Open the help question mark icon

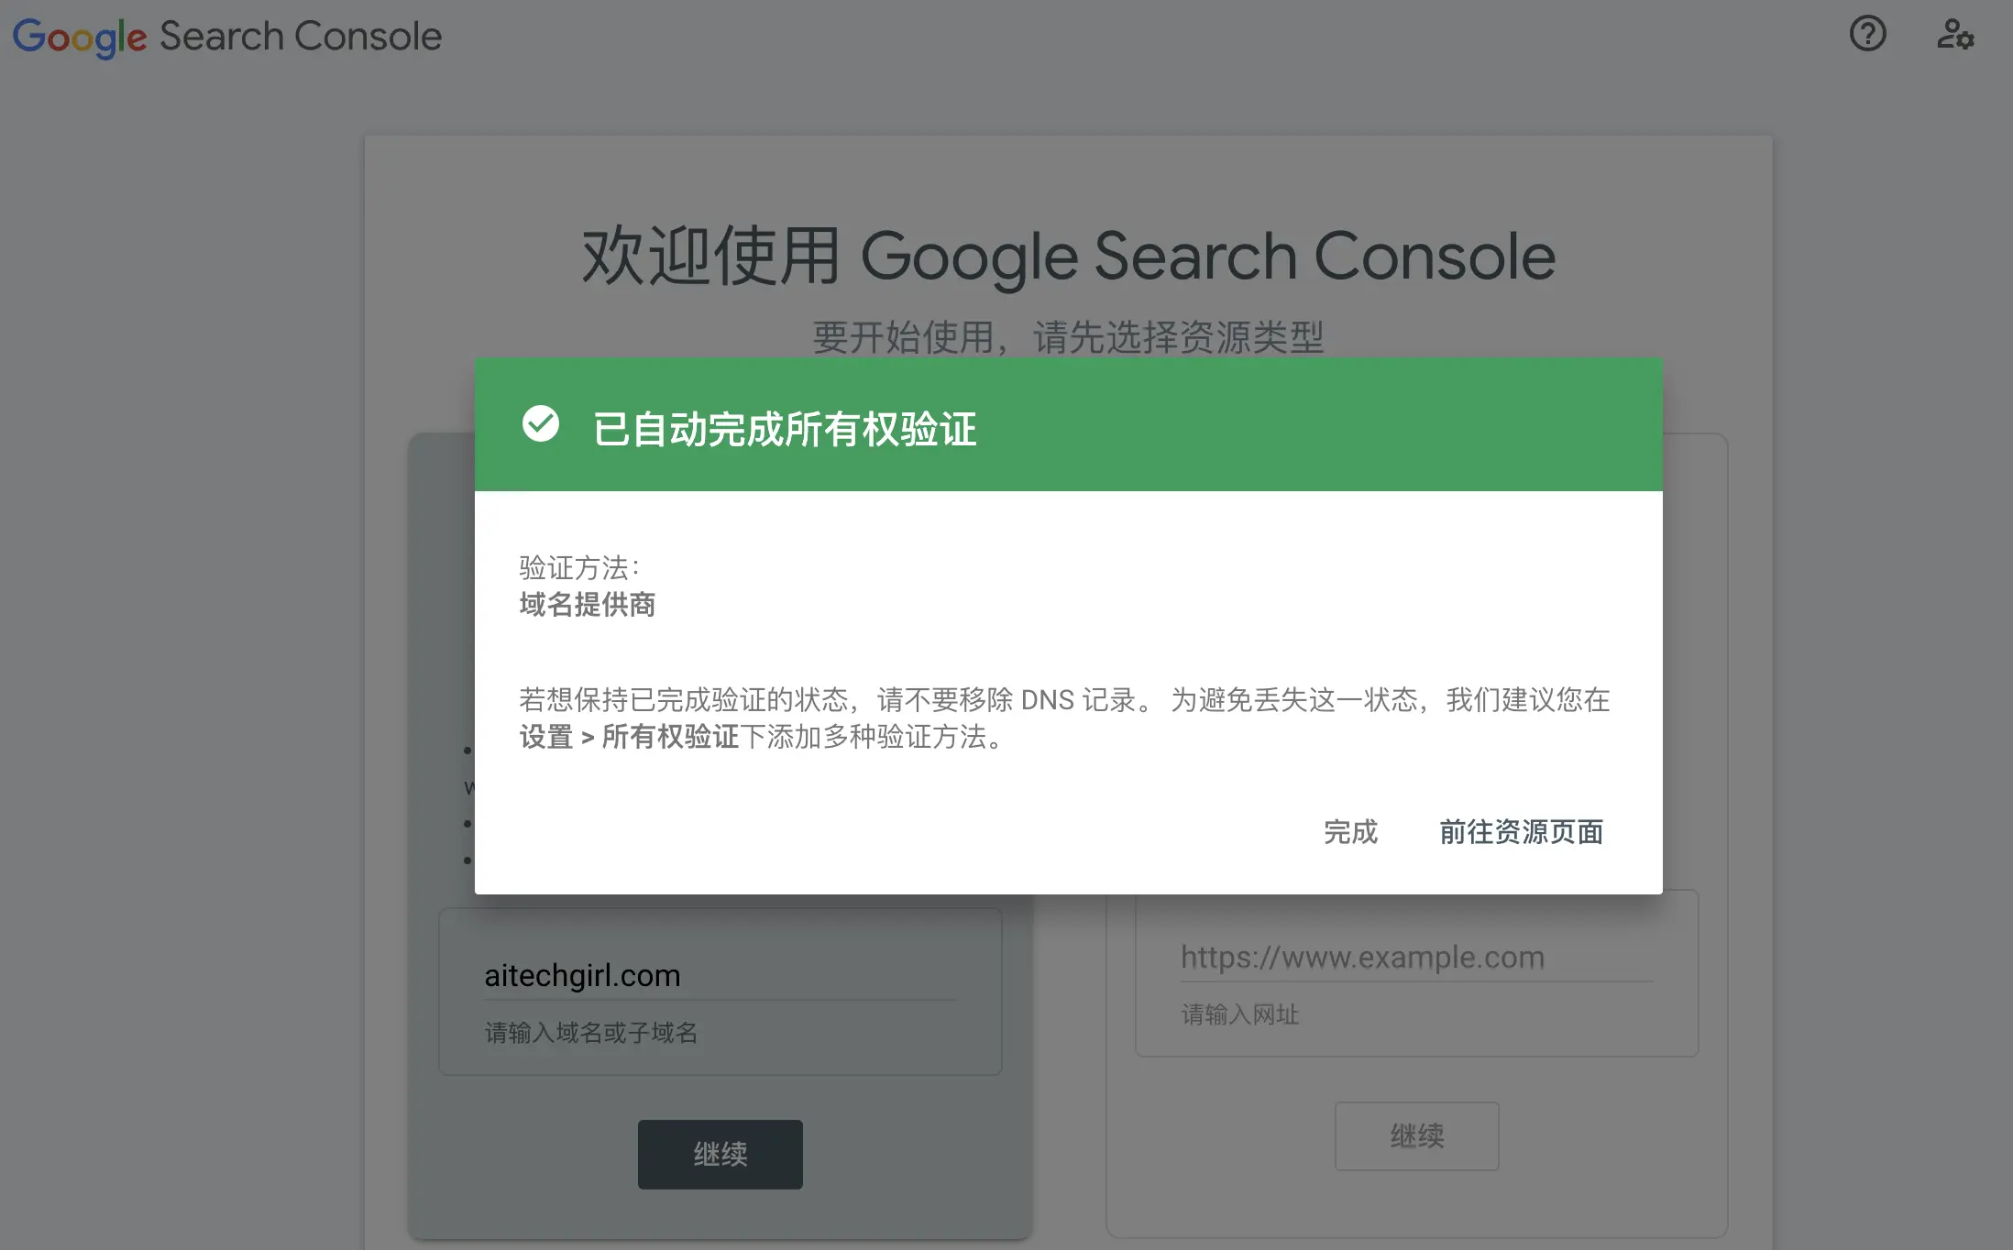point(1867,35)
